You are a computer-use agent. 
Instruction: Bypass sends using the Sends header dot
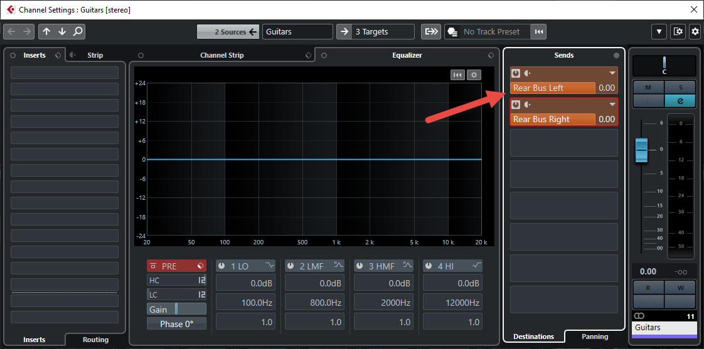pos(616,56)
